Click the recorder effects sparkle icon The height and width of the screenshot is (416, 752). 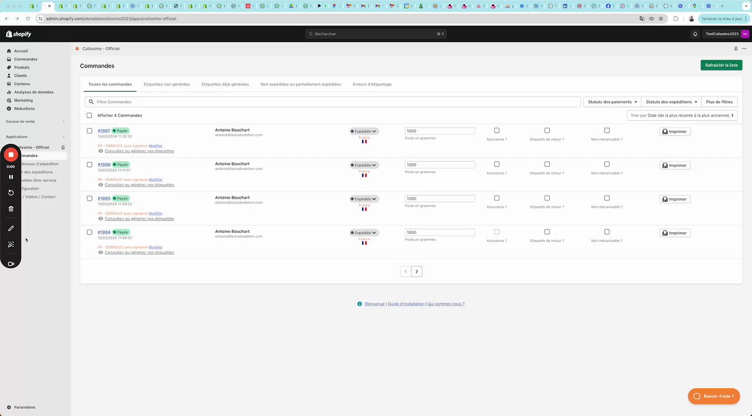coord(10,244)
